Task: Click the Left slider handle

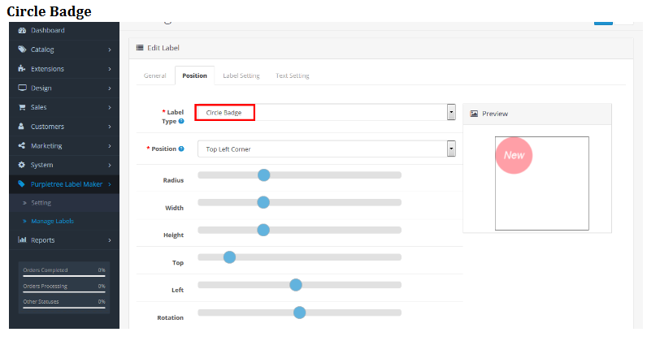Action: (x=296, y=285)
